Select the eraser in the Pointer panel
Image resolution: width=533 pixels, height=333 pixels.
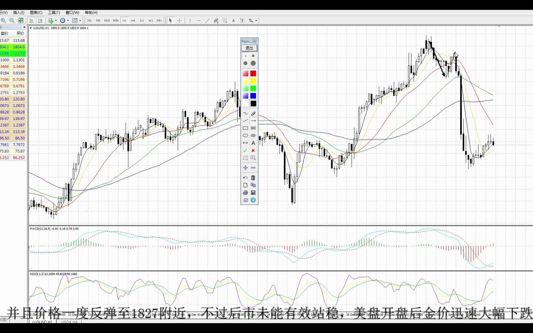coord(253,113)
